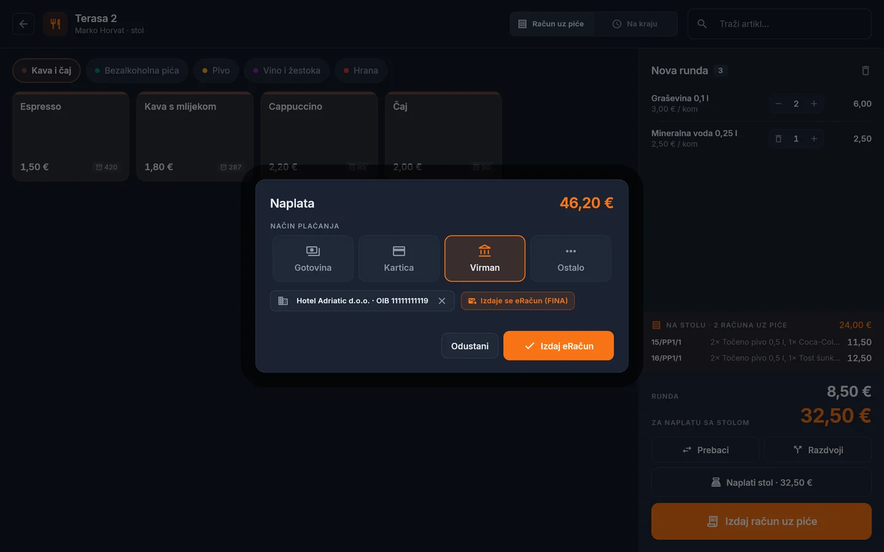Click the Na stolu receipts header
Screen dimensions: 884x552
[761, 325]
